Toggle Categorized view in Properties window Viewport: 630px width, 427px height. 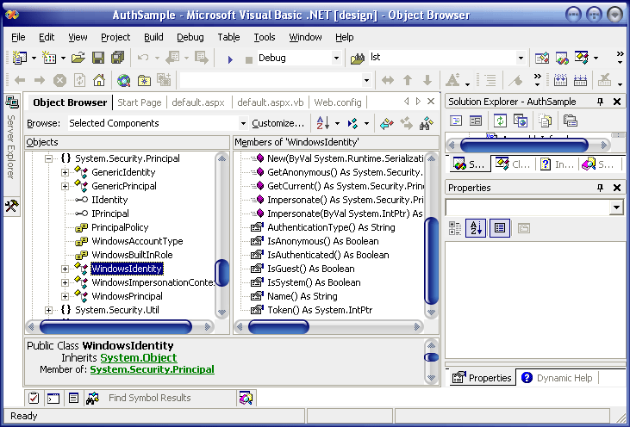pos(455,228)
